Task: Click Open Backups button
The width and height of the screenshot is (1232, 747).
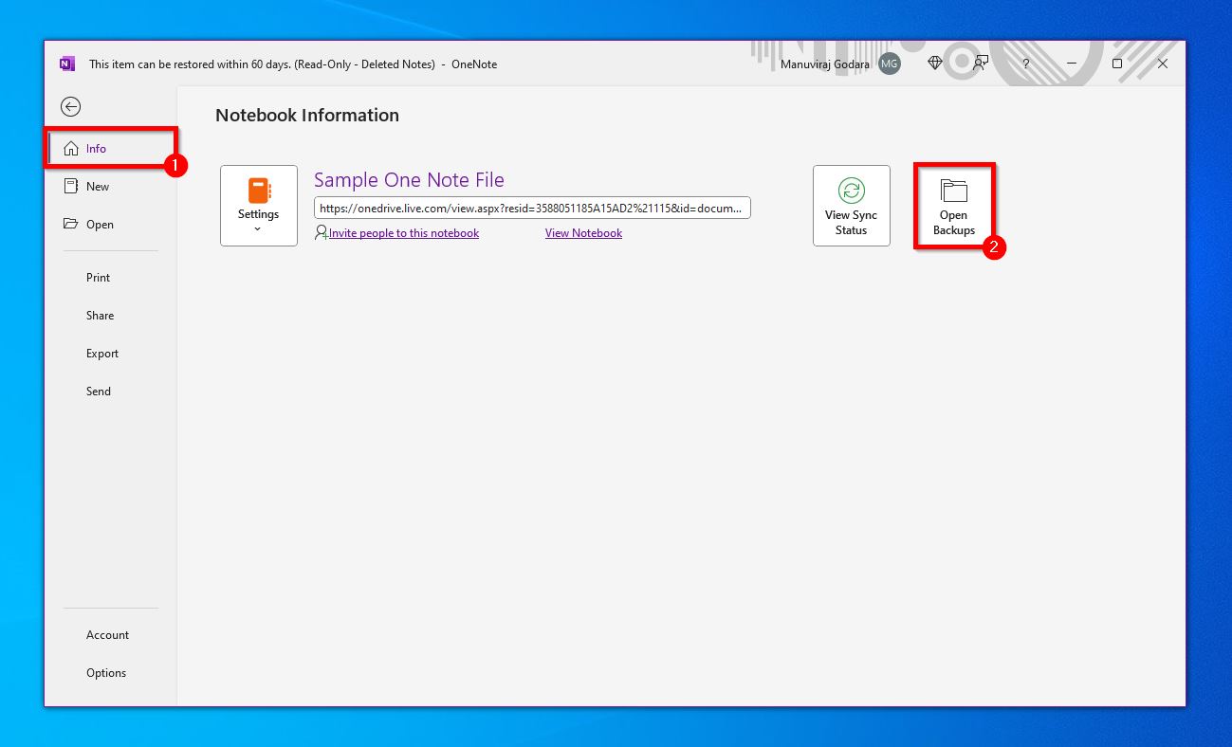Action: (x=954, y=206)
